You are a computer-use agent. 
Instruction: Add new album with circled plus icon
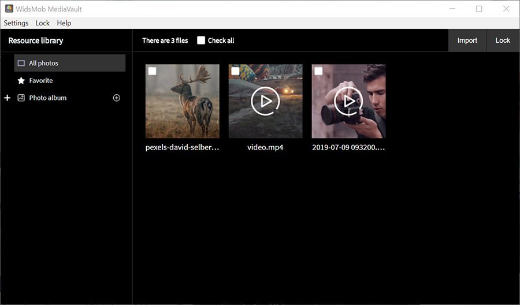pyautogui.click(x=116, y=98)
